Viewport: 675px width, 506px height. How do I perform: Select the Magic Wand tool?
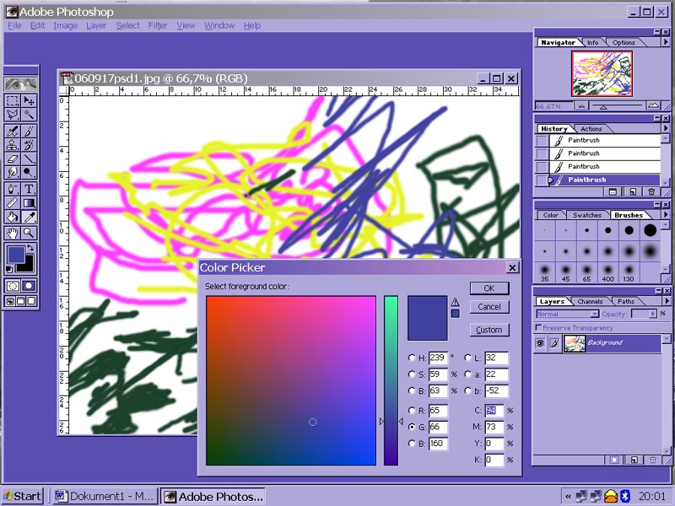[x=29, y=115]
